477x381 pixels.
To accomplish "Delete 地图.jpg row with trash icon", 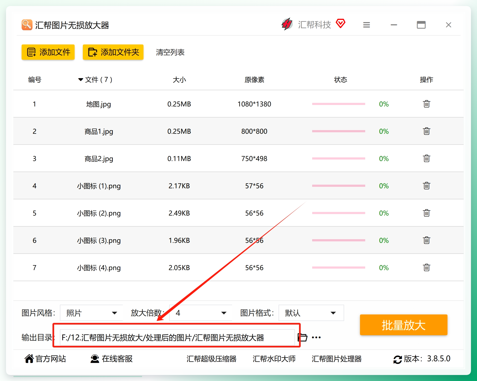I will pyautogui.click(x=426, y=104).
